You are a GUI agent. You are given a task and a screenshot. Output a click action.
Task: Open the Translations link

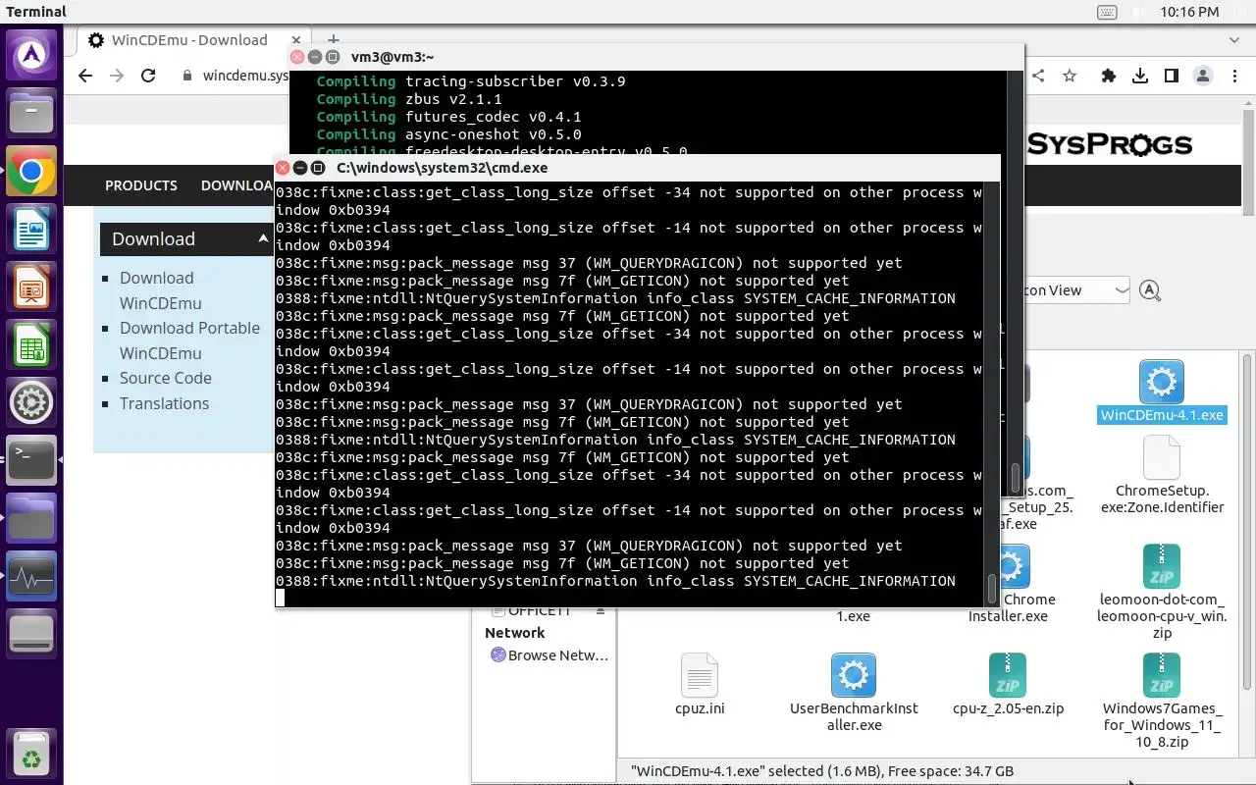pos(164,403)
